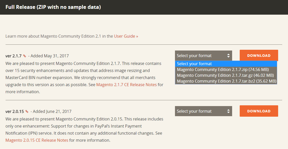Open the User Guide link
288x149 pixels.
tap(126, 36)
